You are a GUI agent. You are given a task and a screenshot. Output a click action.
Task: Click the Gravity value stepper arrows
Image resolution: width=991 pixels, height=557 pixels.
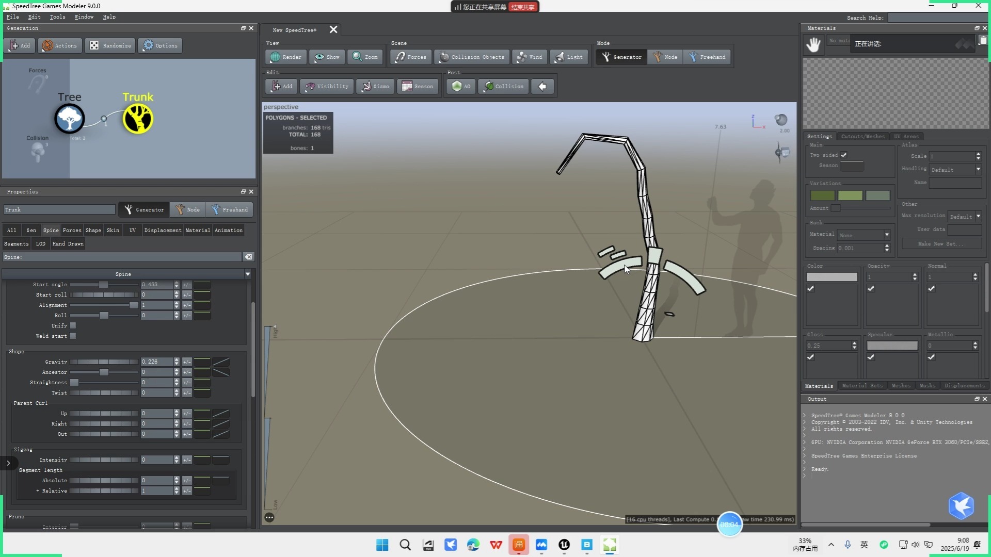pyautogui.click(x=177, y=362)
